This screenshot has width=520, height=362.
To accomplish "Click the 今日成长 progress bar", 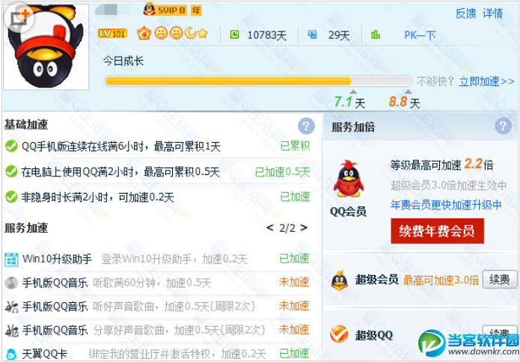I will 257,82.
